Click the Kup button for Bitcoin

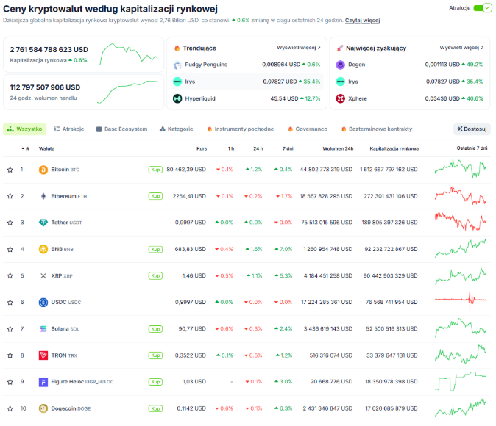point(155,170)
